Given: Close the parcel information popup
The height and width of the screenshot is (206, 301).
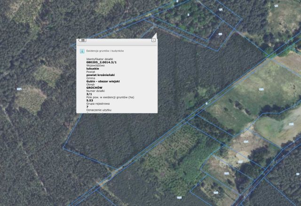Looking at the screenshot, I should [x=153, y=40].
